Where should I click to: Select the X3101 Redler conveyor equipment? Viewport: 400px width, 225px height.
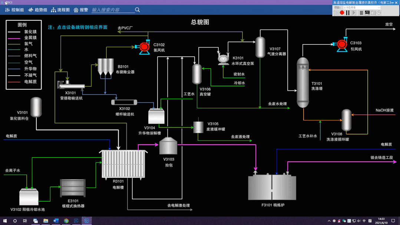click(71, 85)
